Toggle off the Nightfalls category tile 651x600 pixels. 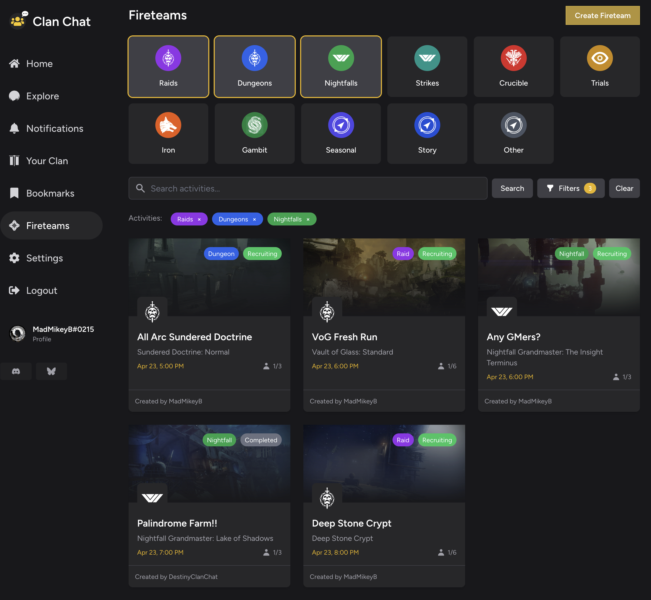click(x=341, y=66)
